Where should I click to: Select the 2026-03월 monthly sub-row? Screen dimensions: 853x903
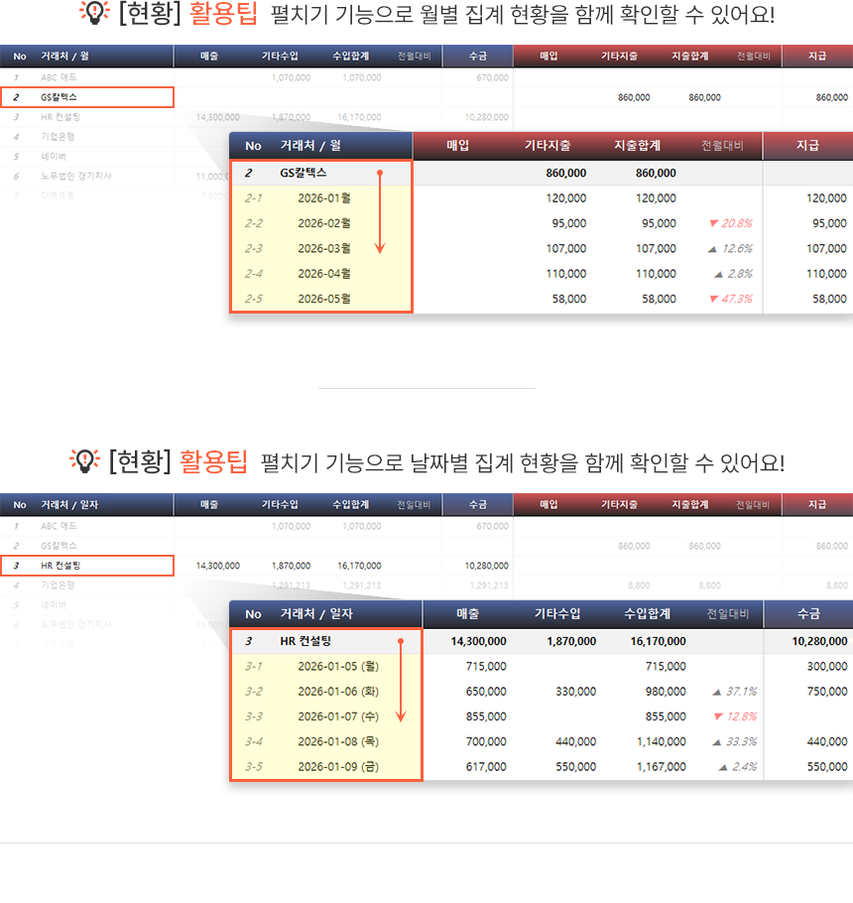click(x=324, y=249)
